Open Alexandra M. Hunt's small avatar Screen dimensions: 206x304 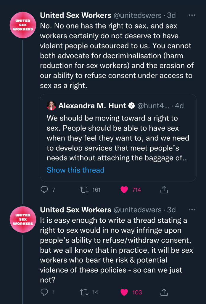[x=51, y=106]
